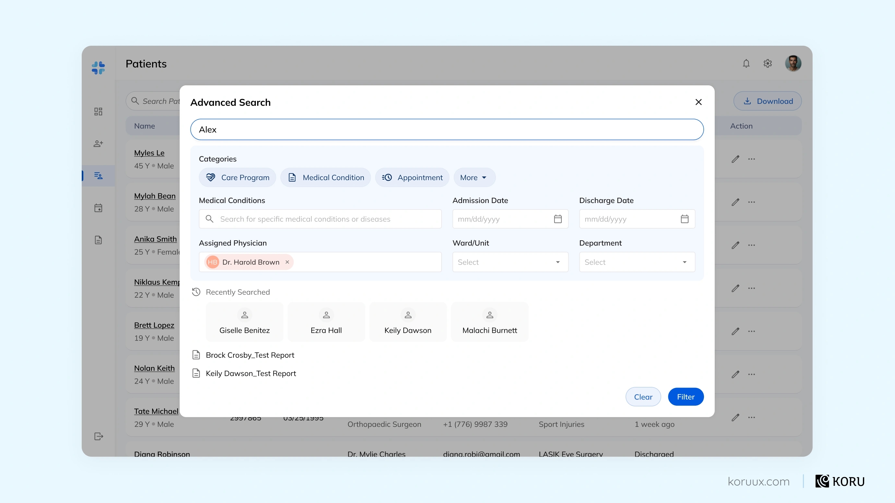
Task: Click the Search Patients field behind dialog
Action: coord(153,101)
